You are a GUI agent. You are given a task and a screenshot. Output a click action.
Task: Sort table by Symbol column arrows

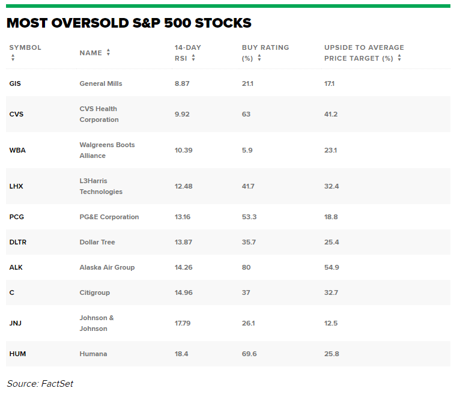coord(13,58)
